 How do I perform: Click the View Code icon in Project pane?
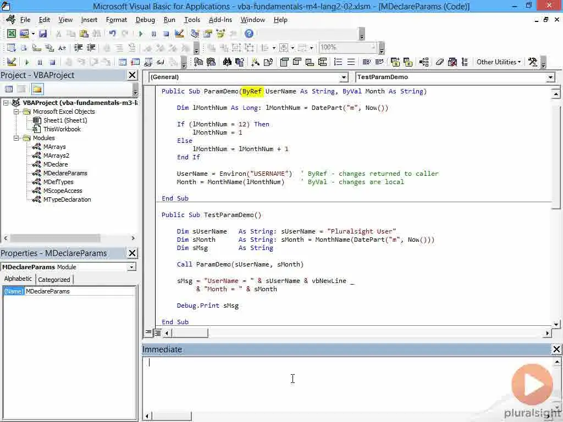coord(9,89)
